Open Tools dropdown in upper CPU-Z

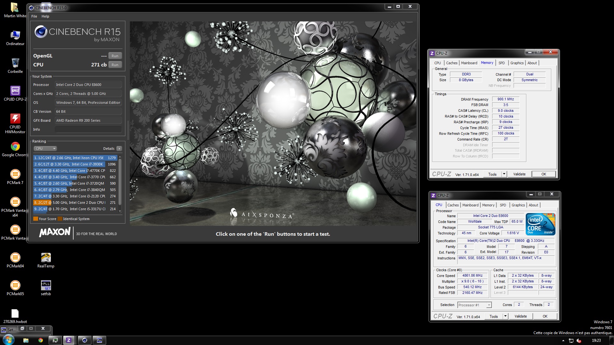click(504, 174)
